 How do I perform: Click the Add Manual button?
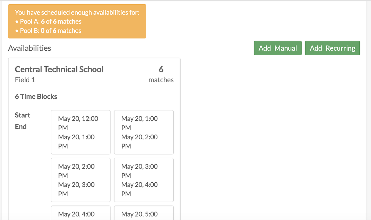[278, 48]
